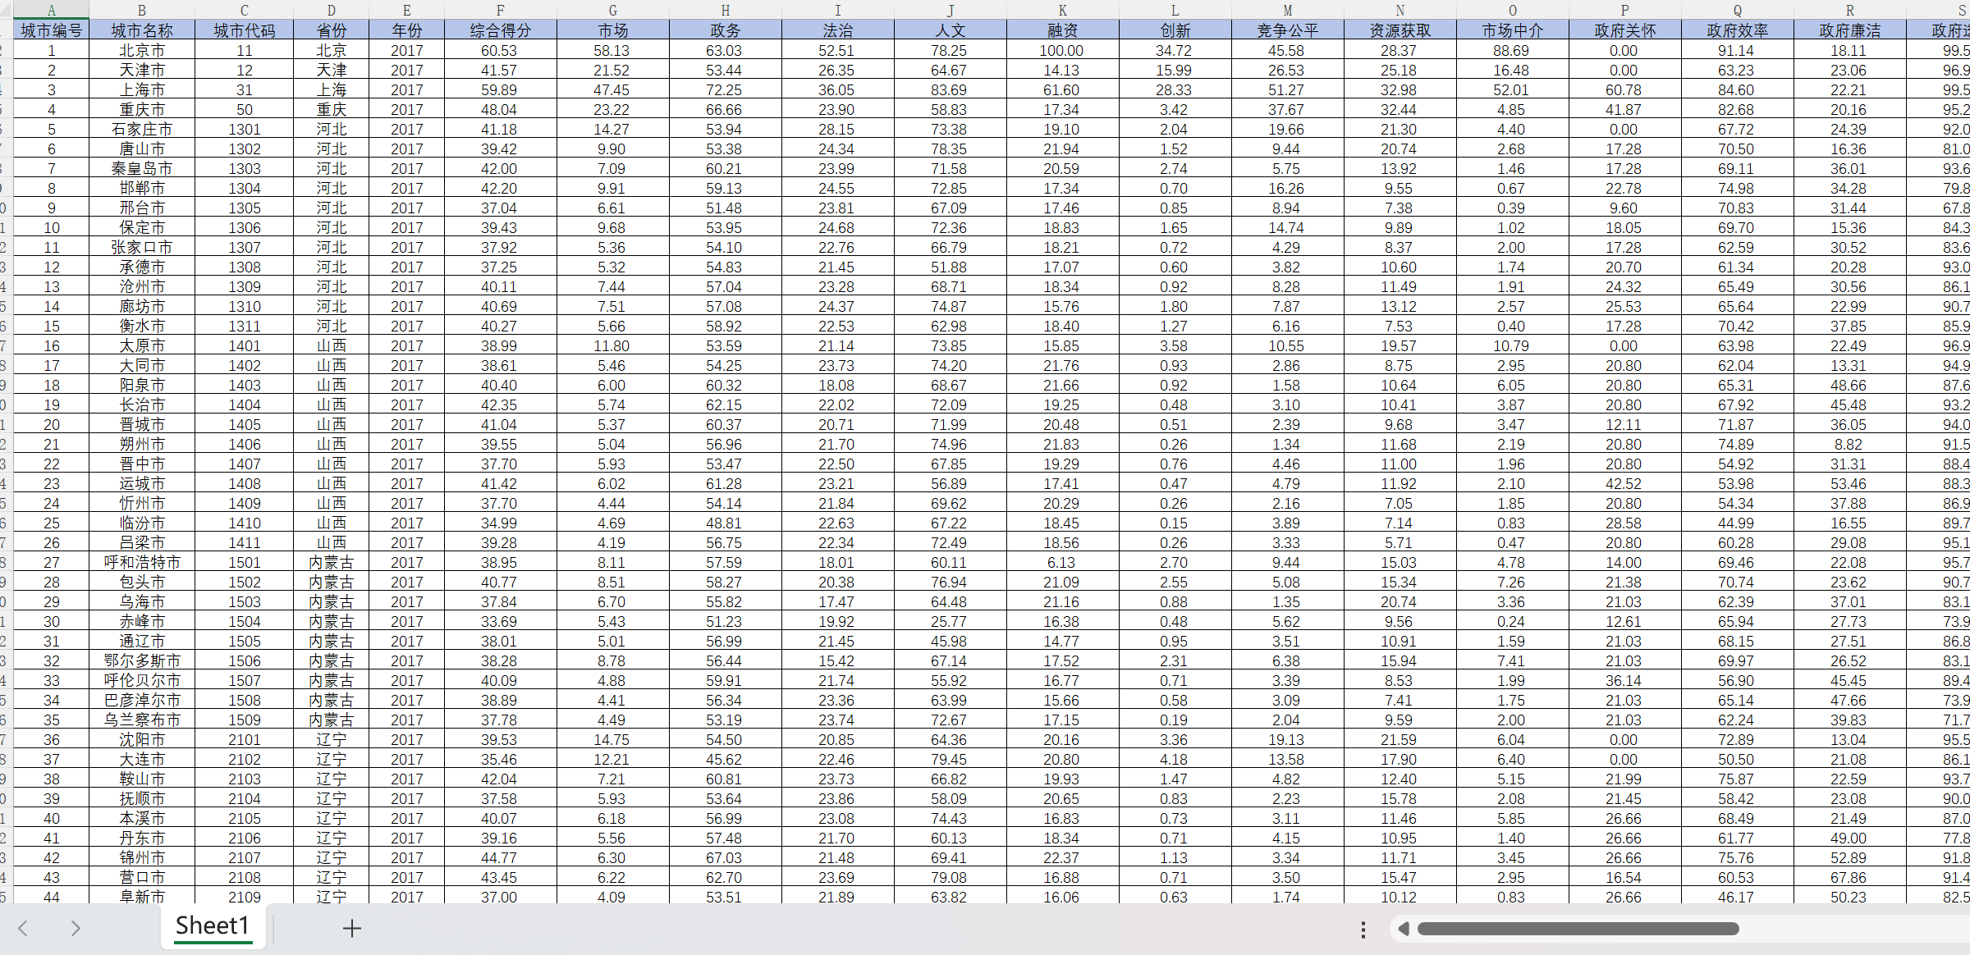Click the horizontal scrollbar left arrow
Viewport: 1970px width, 955px height.
[1404, 929]
